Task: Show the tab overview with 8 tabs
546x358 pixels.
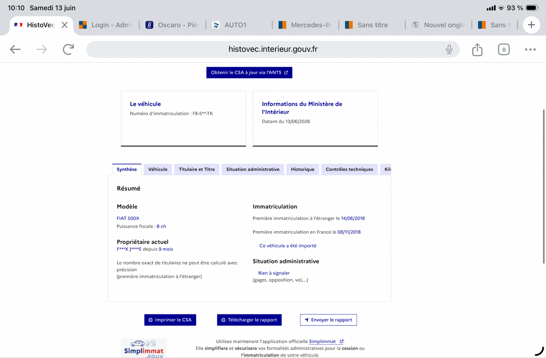Action: click(504, 50)
